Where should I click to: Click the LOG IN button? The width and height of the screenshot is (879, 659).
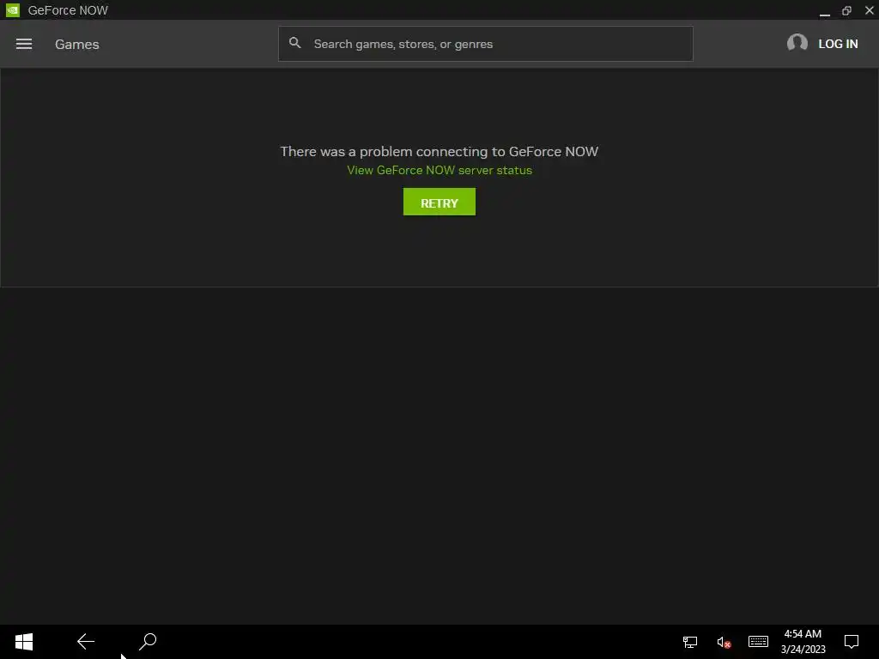[x=838, y=44]
